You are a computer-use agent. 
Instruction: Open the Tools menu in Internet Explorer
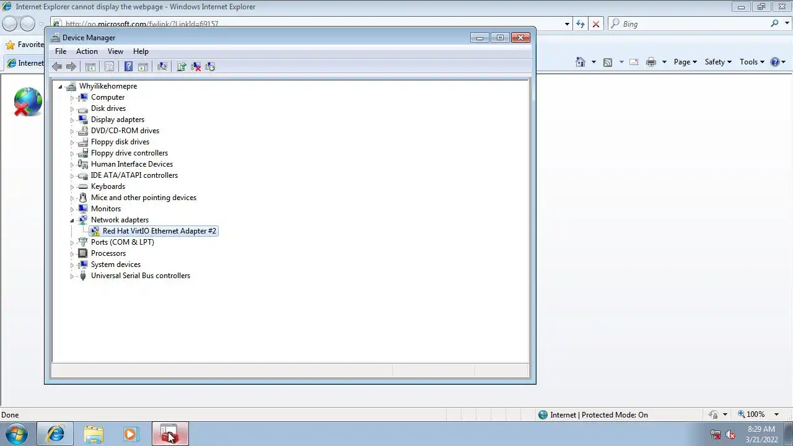[752, 62]
